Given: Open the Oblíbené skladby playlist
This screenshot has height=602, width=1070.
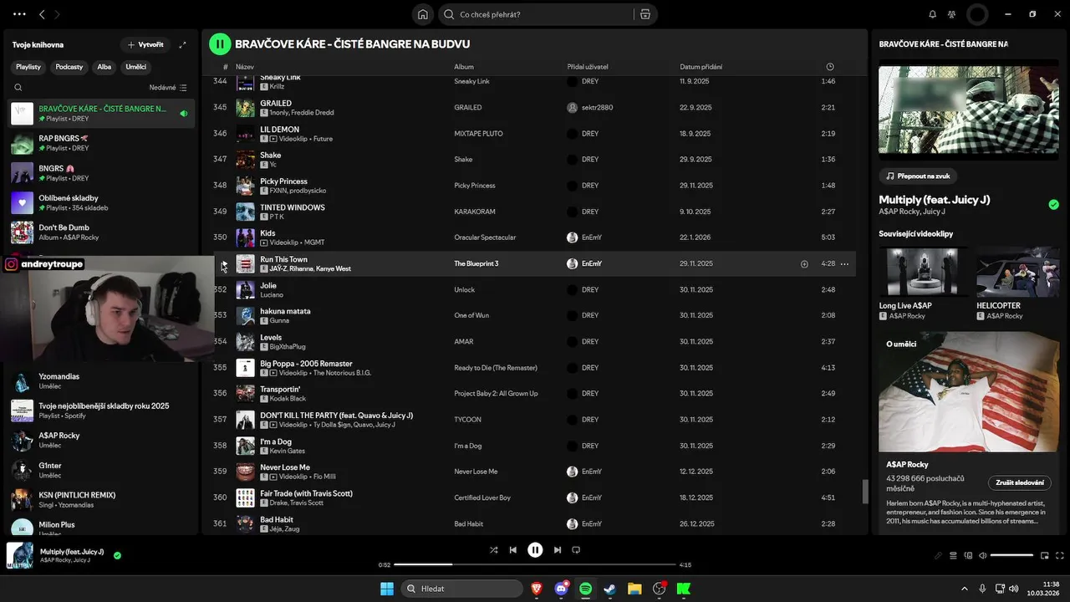Looking at the screenshot, I should point(102,202).
